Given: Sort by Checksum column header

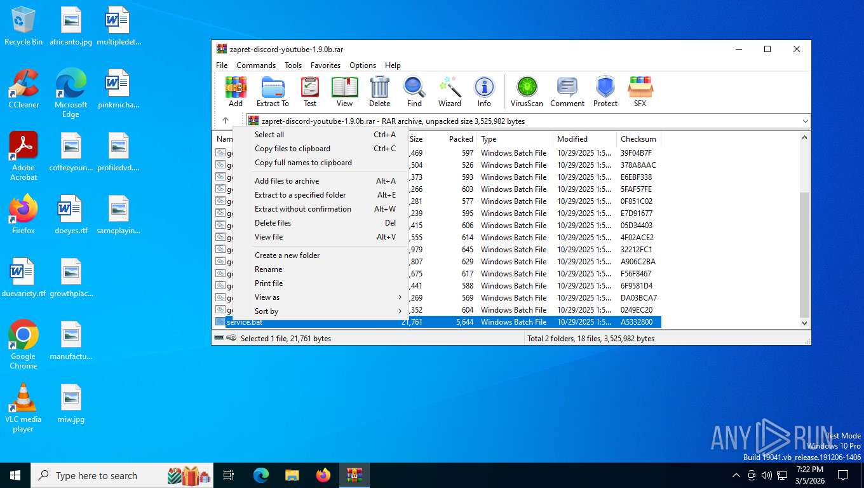Looking at the screenshot, I should [638, 139].
